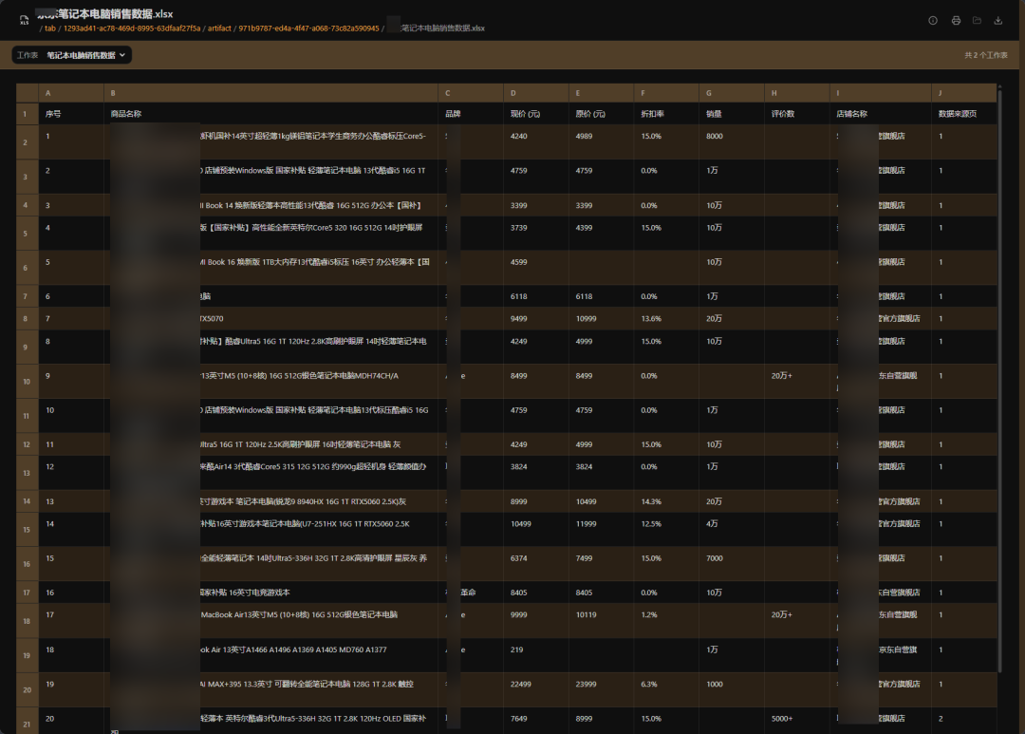The image size is (1025, 734).
Task: Click the 销量 header cell
Action: [732, 114]
